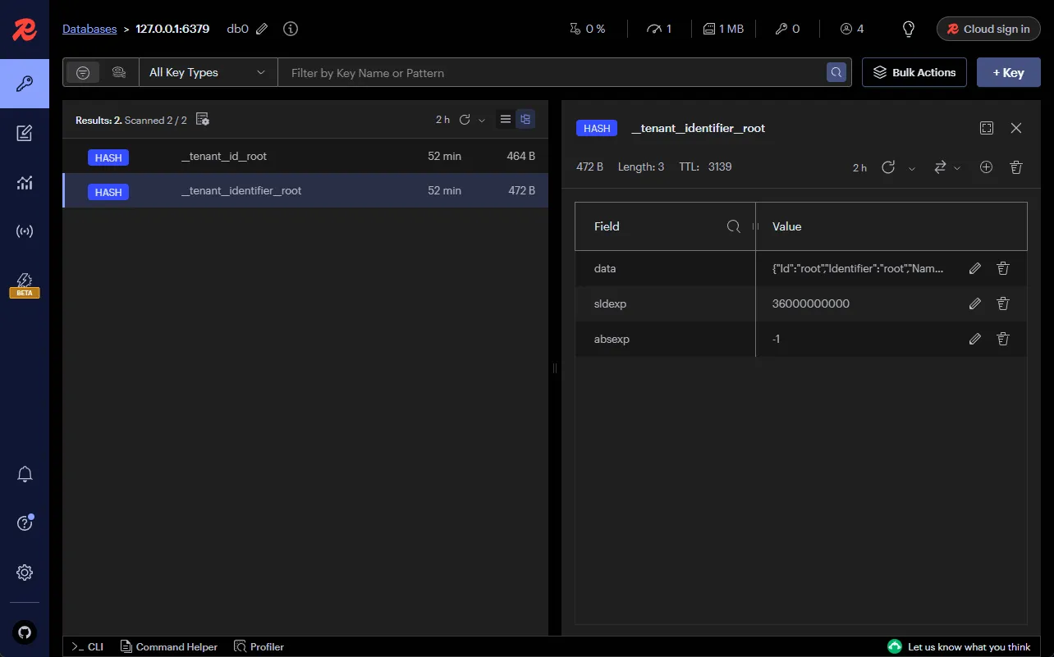Open the Pub/Sub sidebar icon
Viewport: 1054px width, 657px height.
point(25,231)
